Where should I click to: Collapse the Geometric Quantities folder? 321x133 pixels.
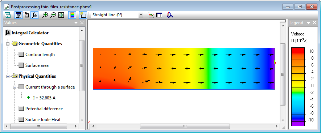8,44
